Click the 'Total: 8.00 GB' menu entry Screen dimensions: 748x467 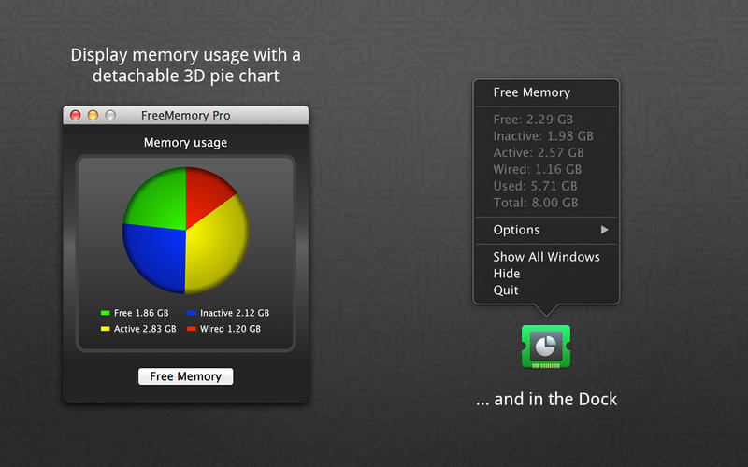[536, 203]
